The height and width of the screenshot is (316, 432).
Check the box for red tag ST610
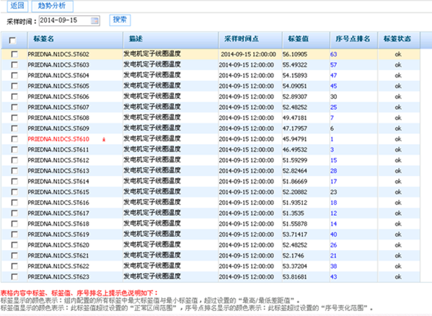click(x=14, y=139)
